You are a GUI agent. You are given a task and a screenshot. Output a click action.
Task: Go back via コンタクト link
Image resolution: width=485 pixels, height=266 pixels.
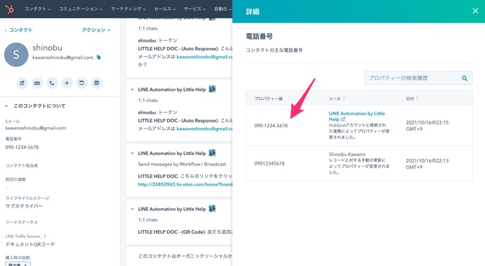(18, 30)
